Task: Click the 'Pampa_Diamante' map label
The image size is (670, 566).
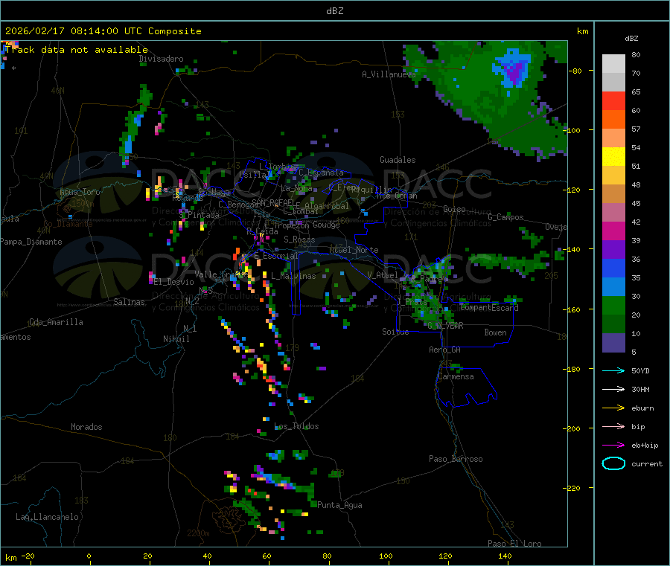Action: pyautogui.click(x=31, y=242)
